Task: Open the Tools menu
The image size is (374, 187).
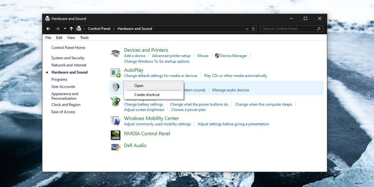Action: [x=84, y=37]
